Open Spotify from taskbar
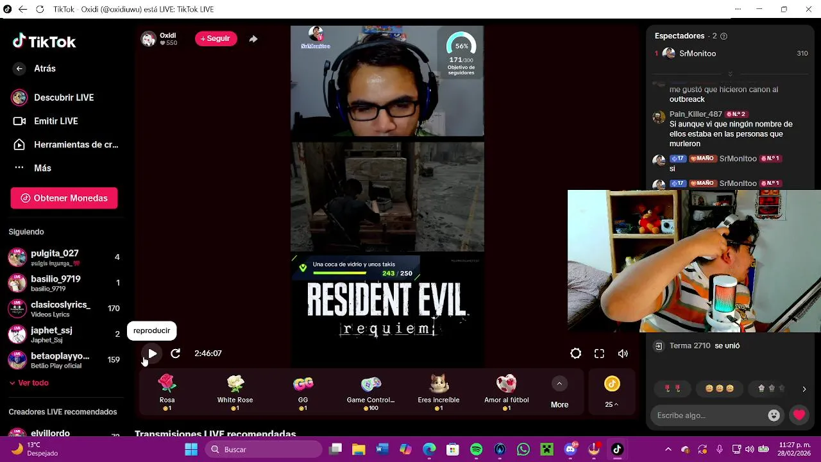This screenshot has width=821, height=462. tap(477, 449)
